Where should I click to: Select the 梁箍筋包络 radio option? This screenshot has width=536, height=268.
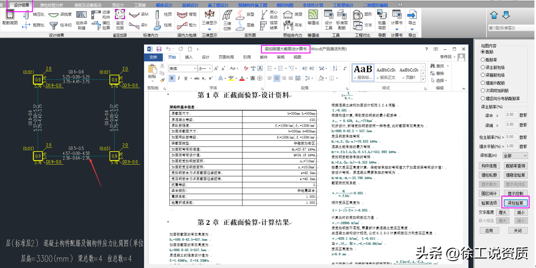[483, 75]
